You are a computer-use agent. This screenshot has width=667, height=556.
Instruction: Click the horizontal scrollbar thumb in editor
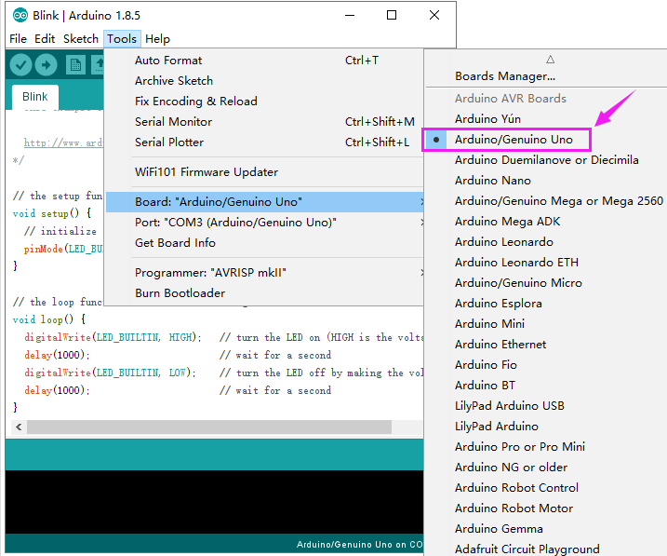(209, 427)
